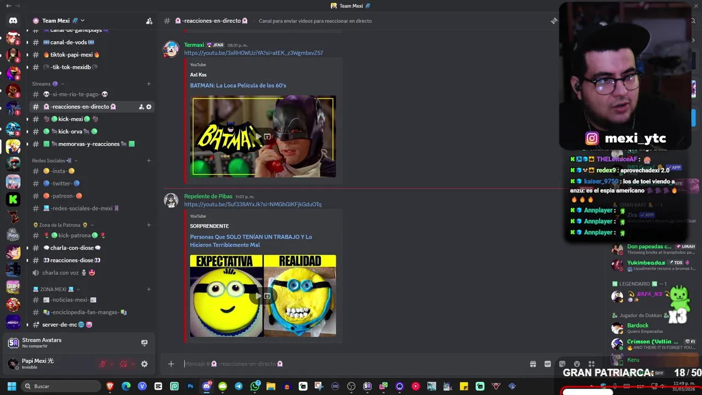Open Discord direct messages home icon

13,21
